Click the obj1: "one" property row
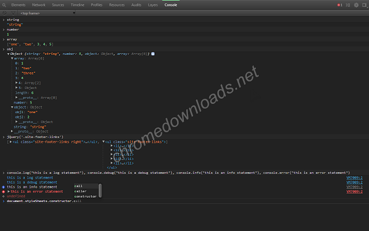Viewport: 369px width, 231px height. 27,112
